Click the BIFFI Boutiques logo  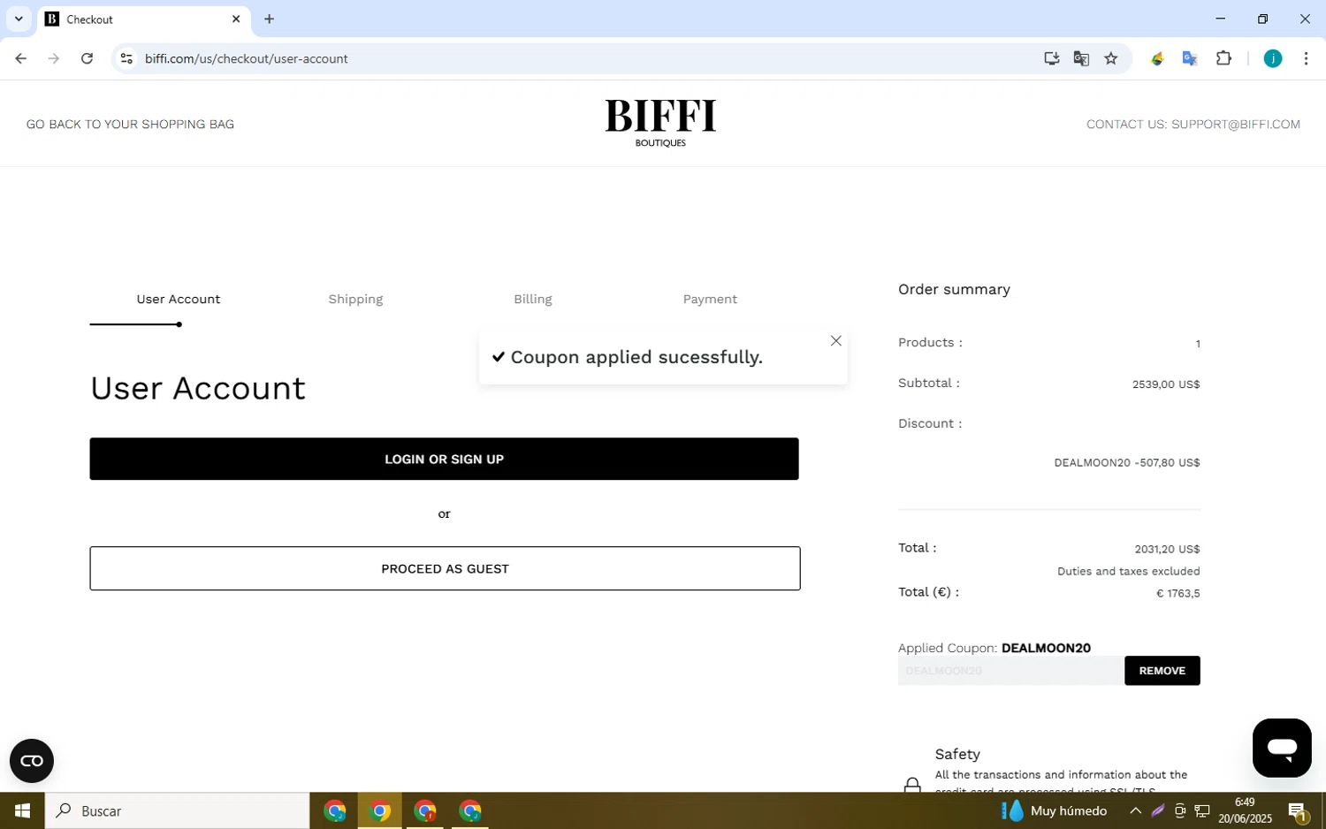(x=660, y=123)
